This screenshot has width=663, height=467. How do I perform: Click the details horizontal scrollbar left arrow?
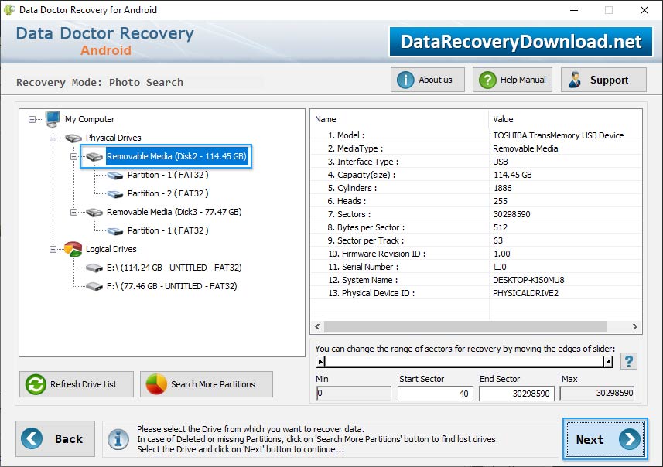coord(317,327)
